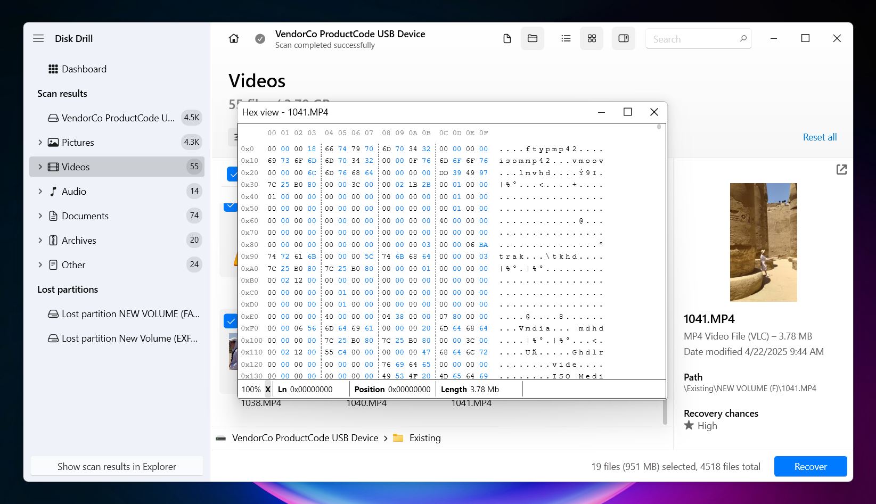Click the USB drive icon in breadcrumb bar

pyautogui.click(x=220, y=439)
